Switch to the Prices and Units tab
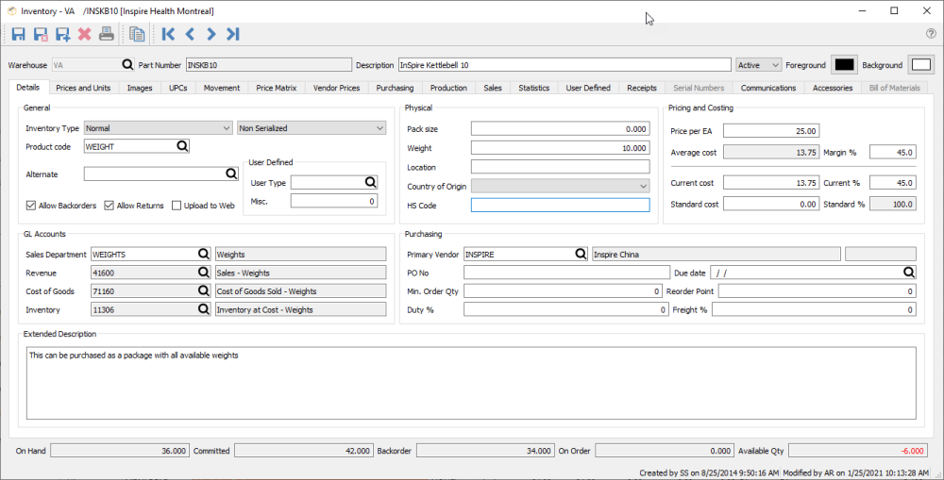Screen dimensions: 944x480 click(83, 88)
